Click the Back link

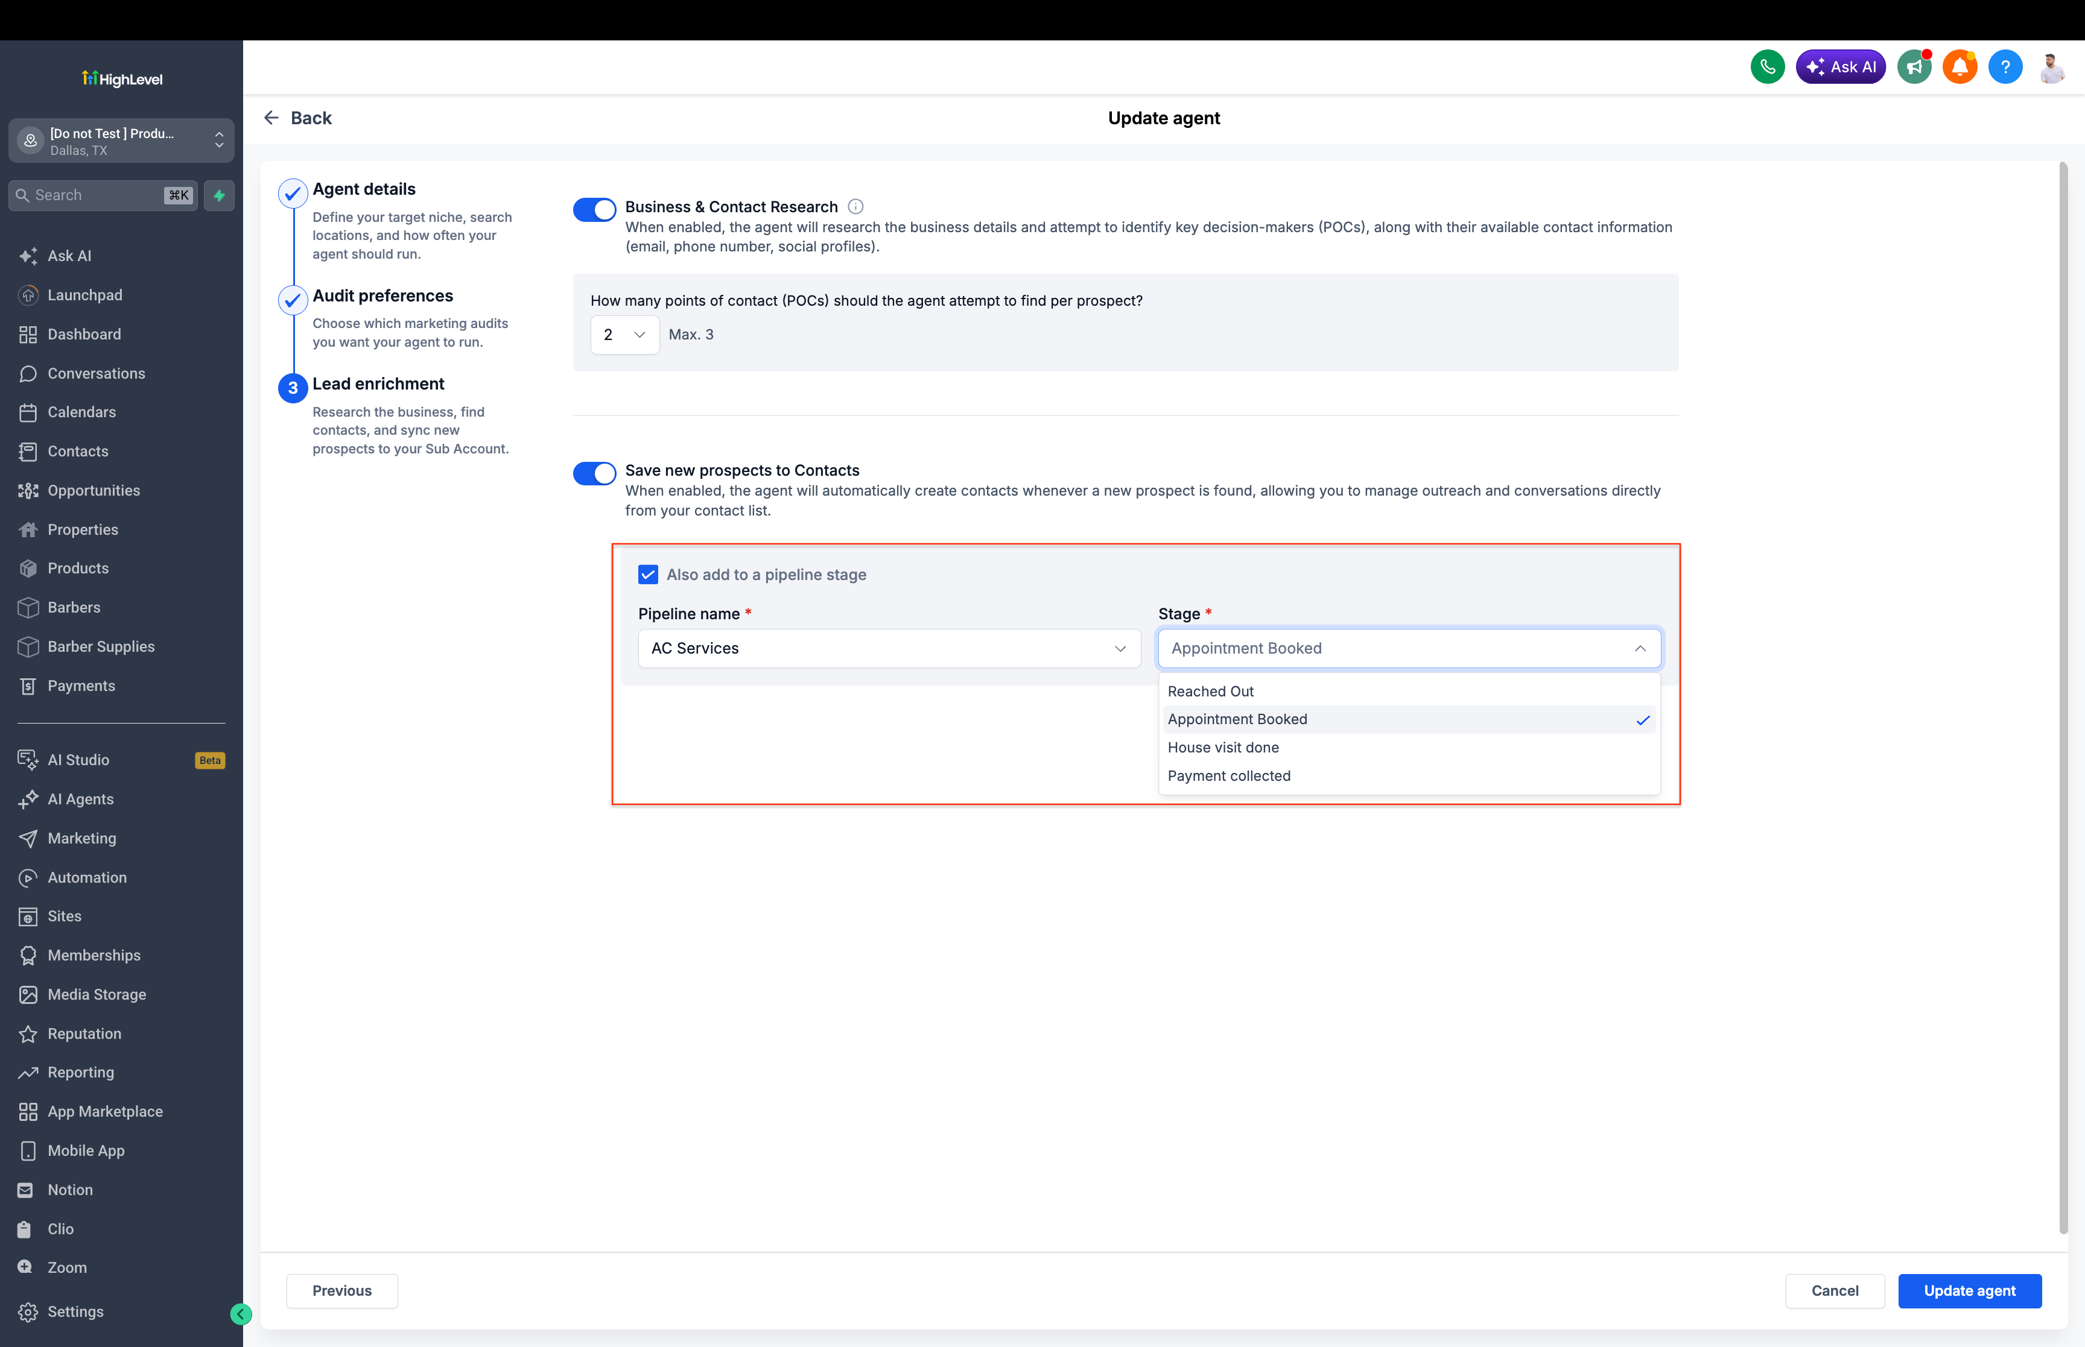coord(297,118)
